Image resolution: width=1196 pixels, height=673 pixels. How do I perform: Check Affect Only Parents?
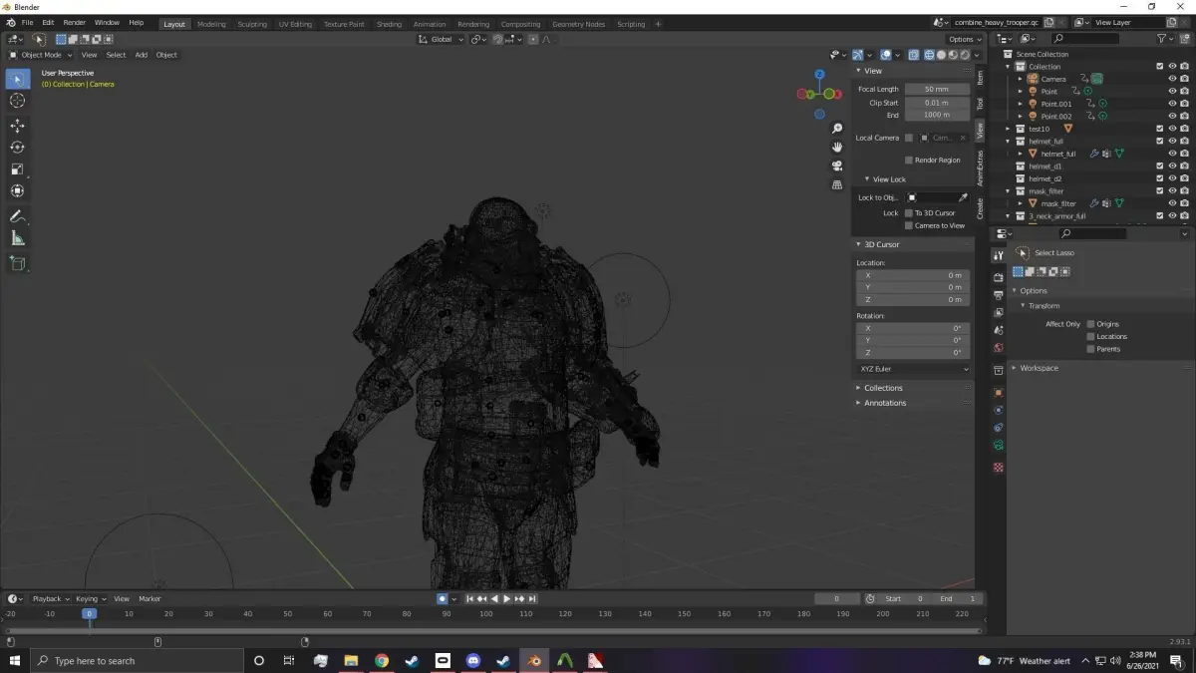pyautogui.click(x=1091, y=349)
